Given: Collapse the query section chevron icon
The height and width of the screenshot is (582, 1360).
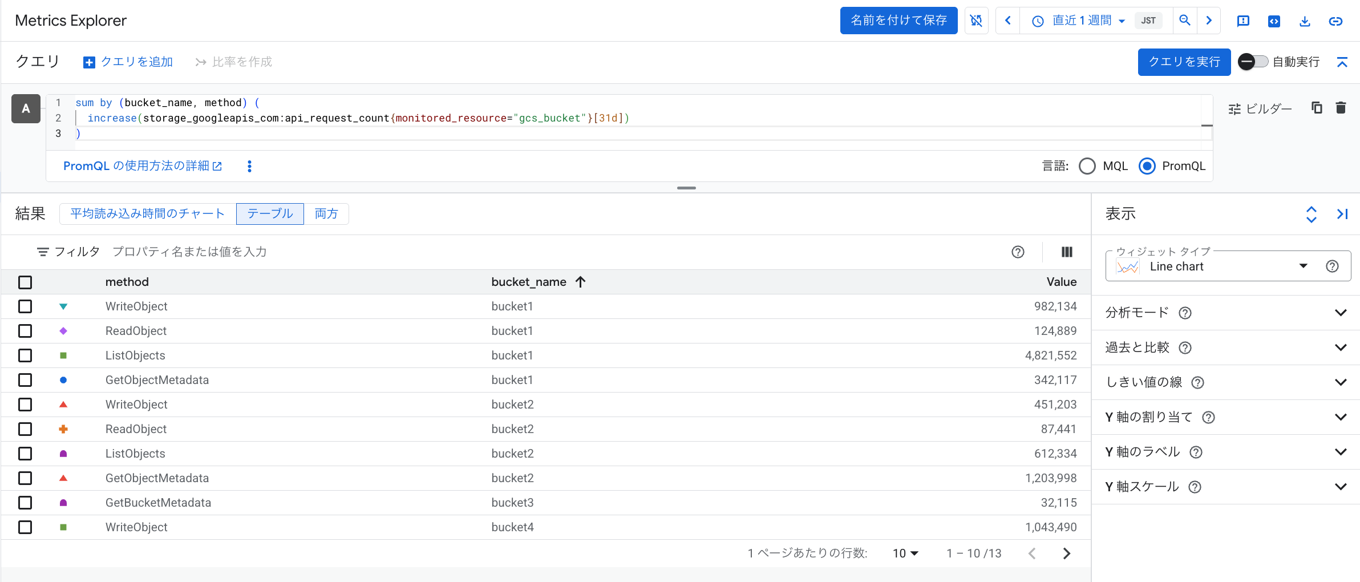Looking at the screenshot, I should 1342,62.
